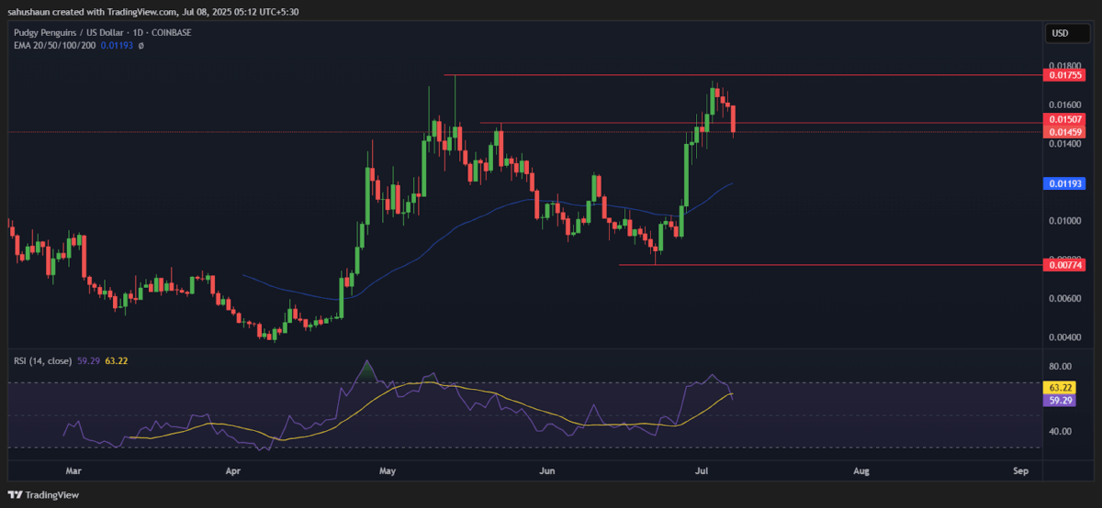
Task: Click the Jul label on time axis
Action: (x=700, y=470)
